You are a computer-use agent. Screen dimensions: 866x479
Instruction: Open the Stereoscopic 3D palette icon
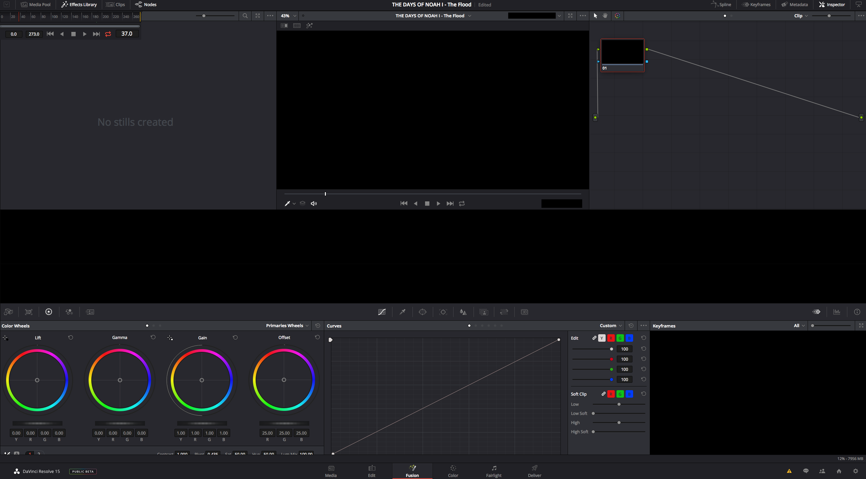[x=524, y=312]
